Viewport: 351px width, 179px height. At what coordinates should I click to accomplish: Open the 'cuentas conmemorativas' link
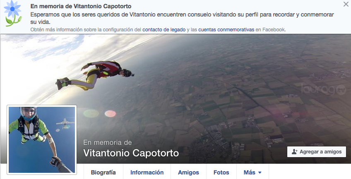click(x=226, y=29)
